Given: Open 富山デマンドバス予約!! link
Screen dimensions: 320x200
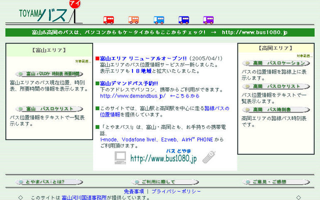Looking at the screenshot, I should pos(129,83).
